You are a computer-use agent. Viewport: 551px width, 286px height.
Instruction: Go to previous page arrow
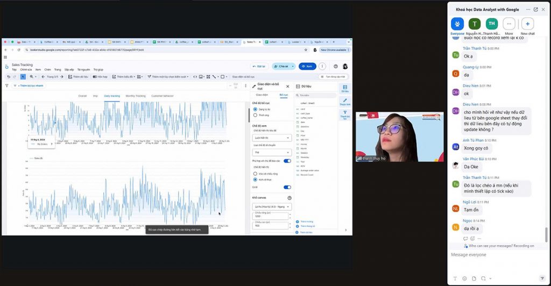43,76
